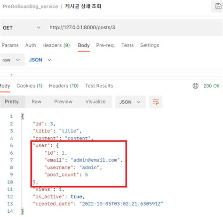Click the closing brace on line 14

(x=23, y=211)
